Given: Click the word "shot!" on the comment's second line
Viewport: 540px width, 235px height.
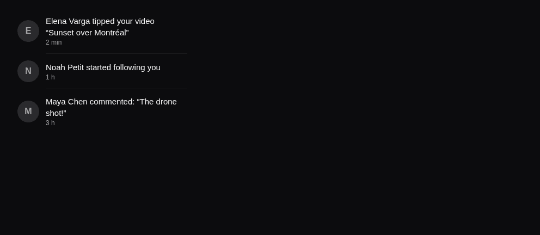Looking at the screenshot, I should [54, 113].
